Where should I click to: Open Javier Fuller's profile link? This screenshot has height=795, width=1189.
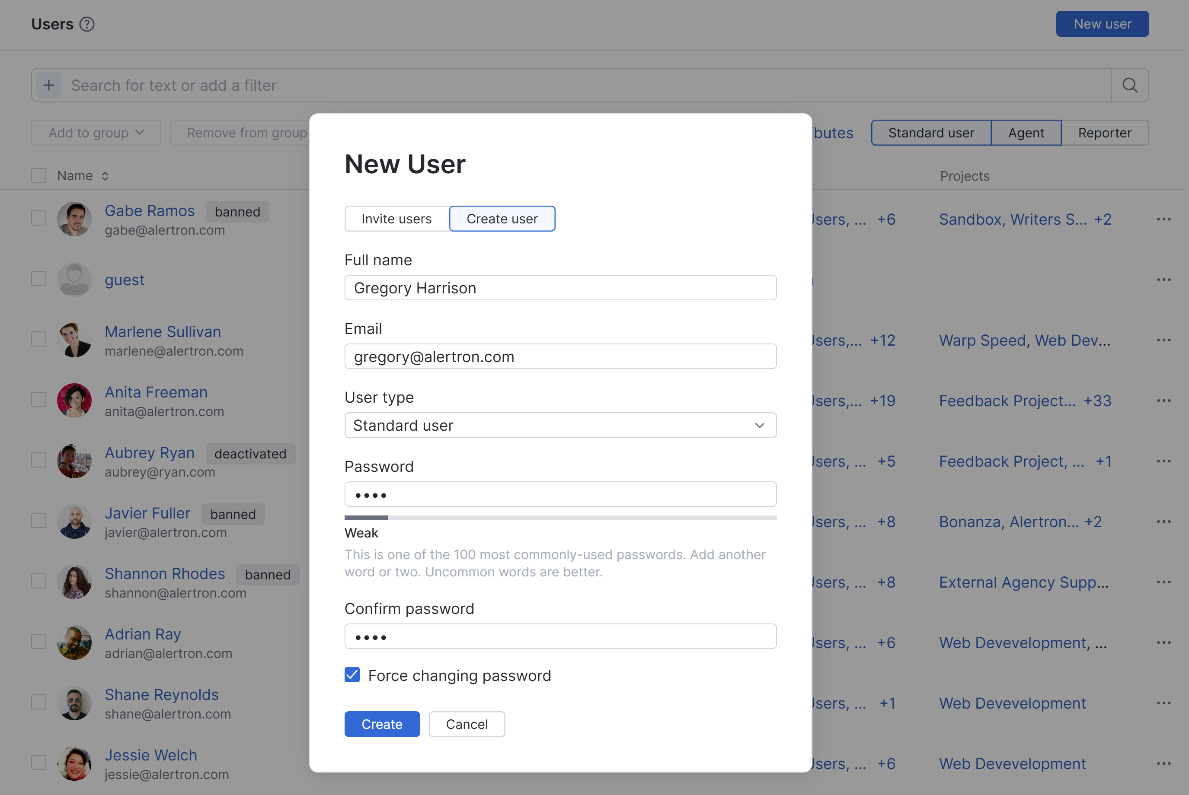(x=147, y=512)
